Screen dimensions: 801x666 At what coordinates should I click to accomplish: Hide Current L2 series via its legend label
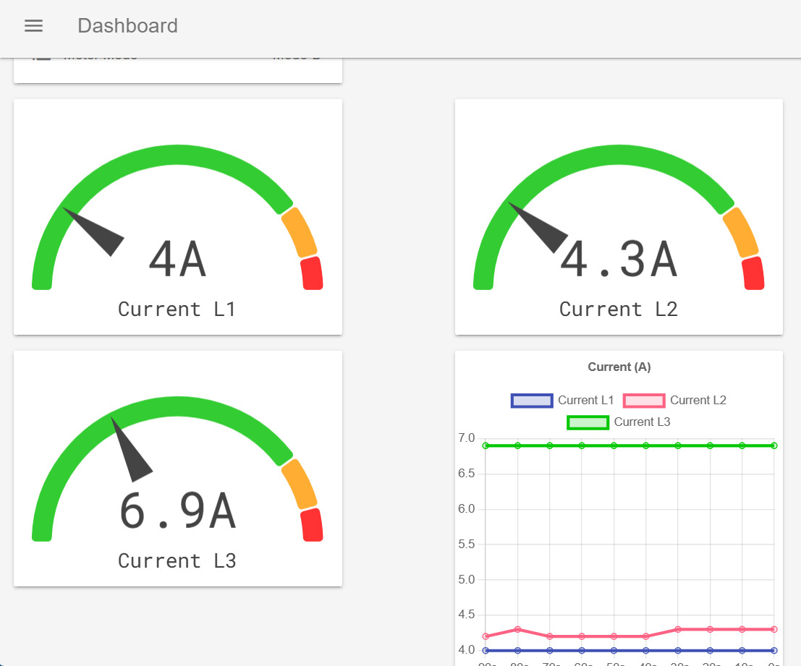pyautogui.click(x=698, y=401)
